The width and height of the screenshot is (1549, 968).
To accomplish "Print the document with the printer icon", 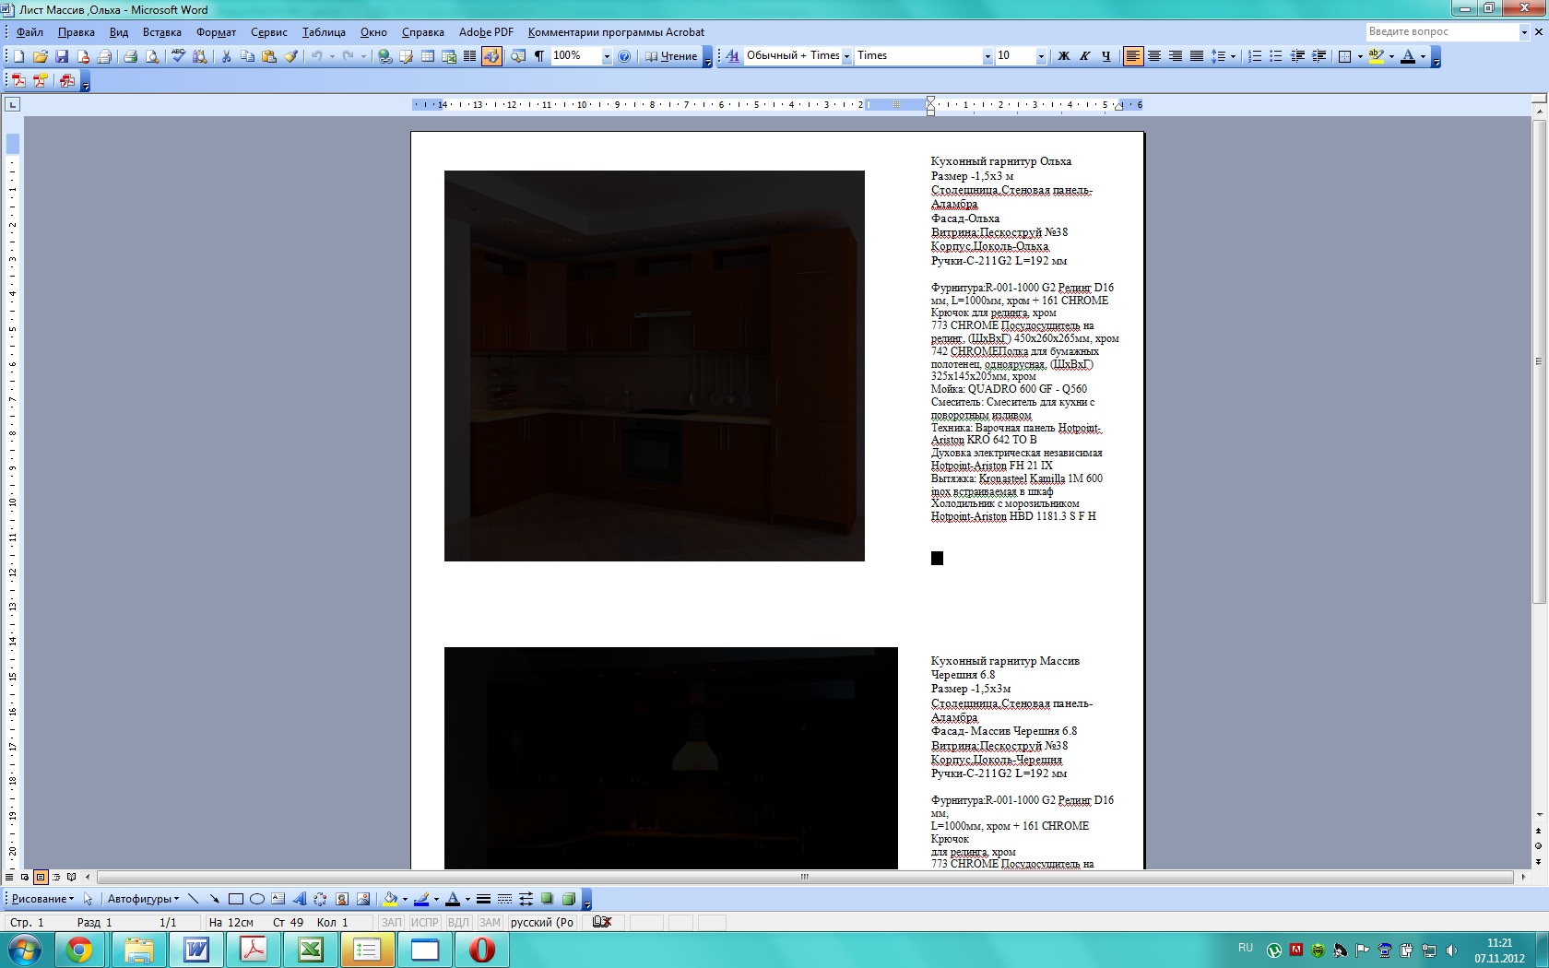I will [x=130, y=56].
